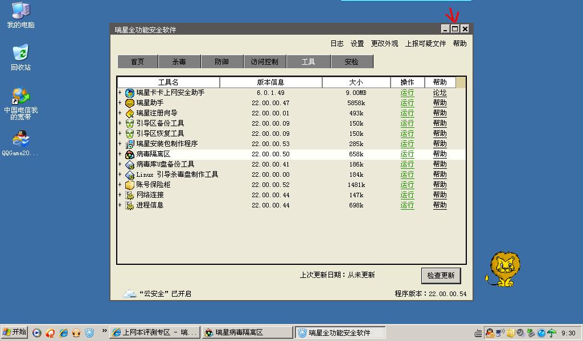Switch to the 安检 tab
This screenshot has height=341, width=583.
pos(352,61)
